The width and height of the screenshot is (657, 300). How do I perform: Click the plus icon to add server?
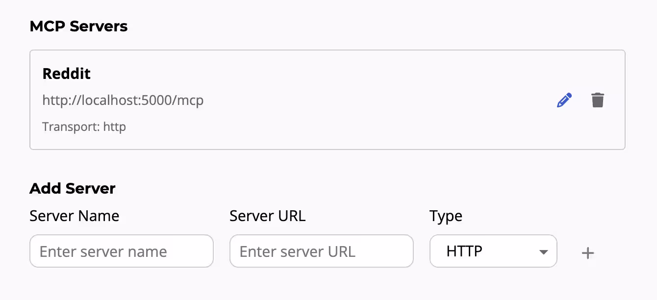pos(587,252)
